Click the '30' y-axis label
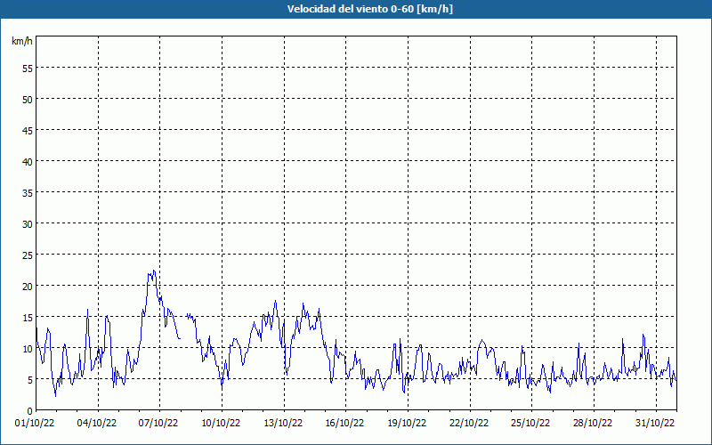The width and height of the screenshot is (712, 445). pos(28,224)
